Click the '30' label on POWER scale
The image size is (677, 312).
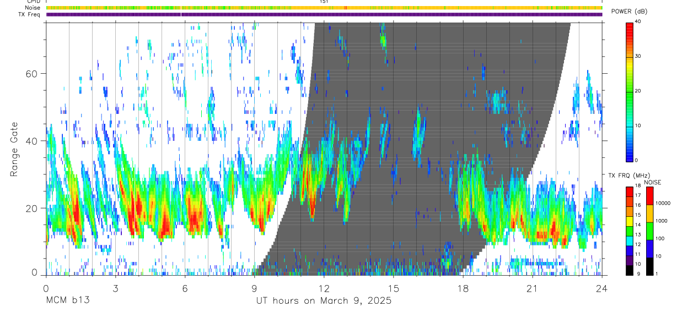[638, 57]
